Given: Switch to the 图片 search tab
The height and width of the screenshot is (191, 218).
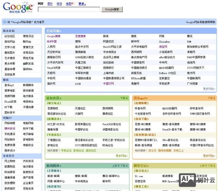Looking at the screenshot, I should click(x=50, y=4).
